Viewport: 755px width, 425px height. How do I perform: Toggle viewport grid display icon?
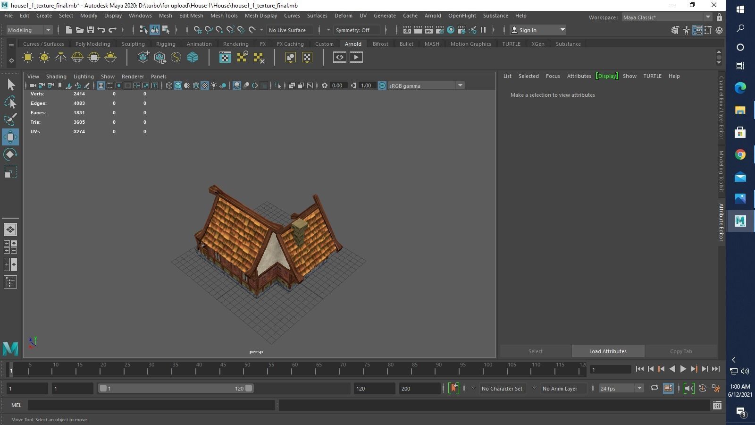101,85
